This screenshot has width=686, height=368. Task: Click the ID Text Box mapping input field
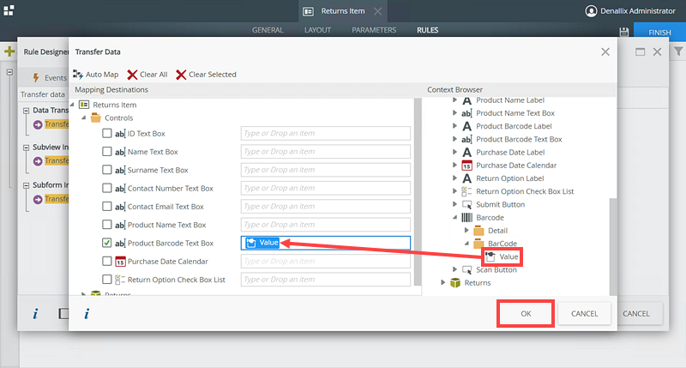click(x=326, y=133)
